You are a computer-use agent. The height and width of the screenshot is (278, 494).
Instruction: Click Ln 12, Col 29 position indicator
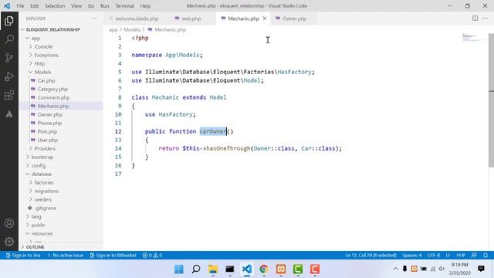click(370, 256)
